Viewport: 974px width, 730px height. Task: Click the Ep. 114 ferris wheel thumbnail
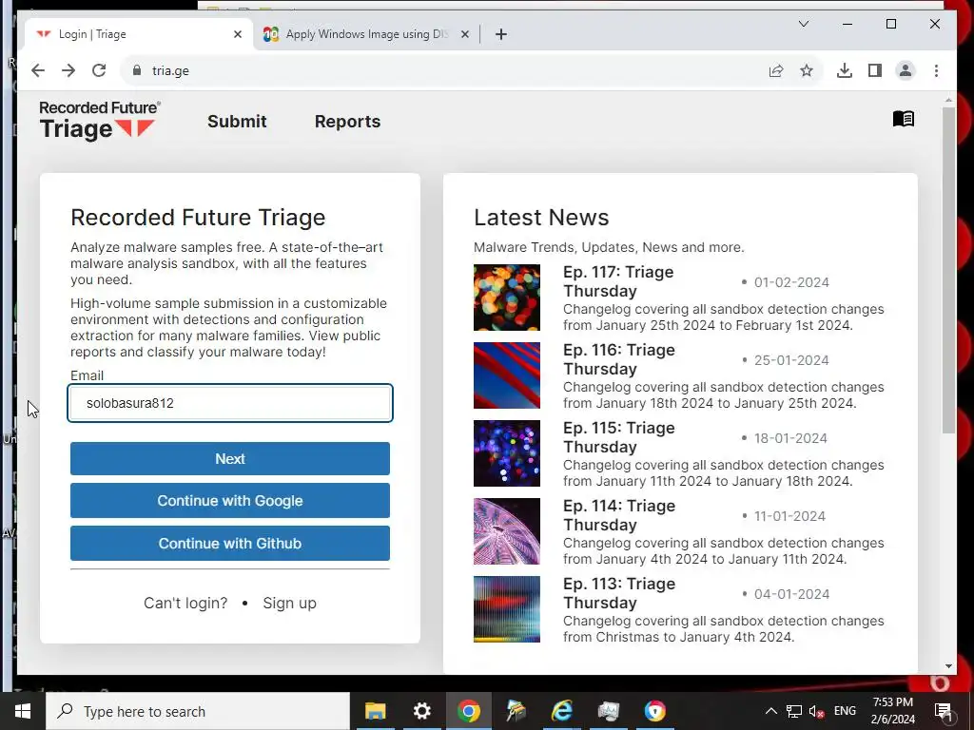click(x=507, y=531)
